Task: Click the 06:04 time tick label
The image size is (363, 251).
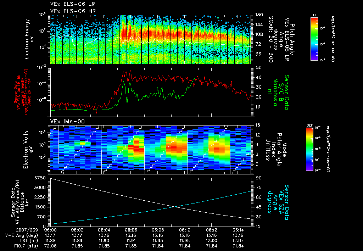Action: 104,230
